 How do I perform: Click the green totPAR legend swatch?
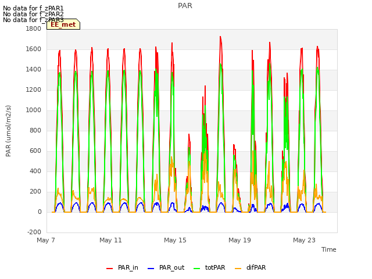point(197,269)
